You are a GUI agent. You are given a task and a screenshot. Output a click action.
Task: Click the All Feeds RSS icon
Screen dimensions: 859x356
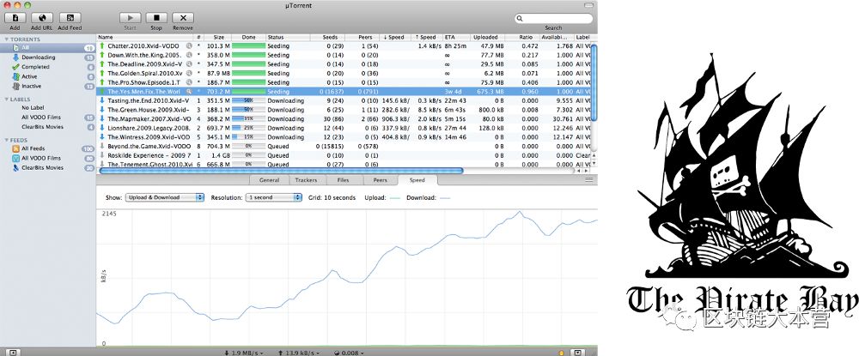coord(16,148)
